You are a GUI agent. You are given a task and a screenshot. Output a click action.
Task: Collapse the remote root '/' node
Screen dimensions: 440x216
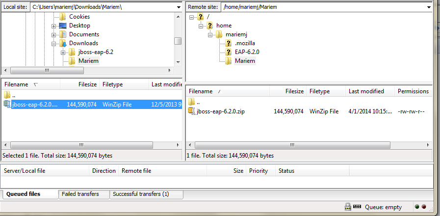coord(192,17)
